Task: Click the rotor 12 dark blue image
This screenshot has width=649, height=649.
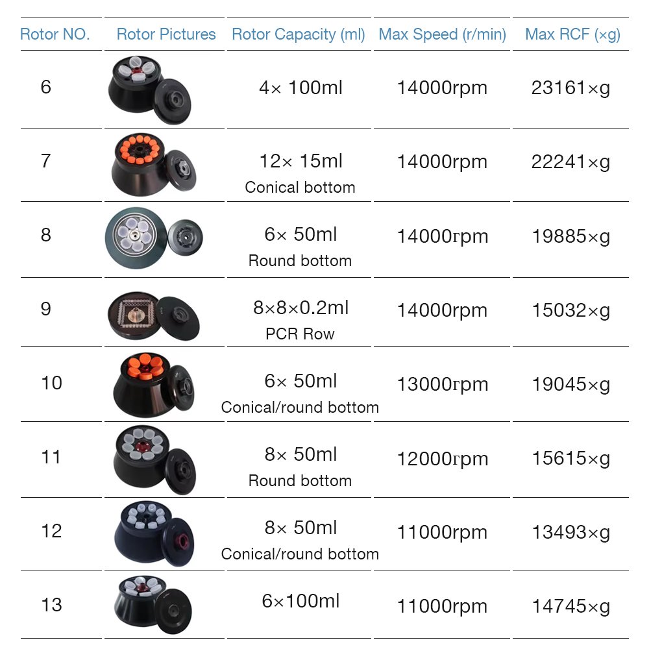Action: [x=153, y=533]
